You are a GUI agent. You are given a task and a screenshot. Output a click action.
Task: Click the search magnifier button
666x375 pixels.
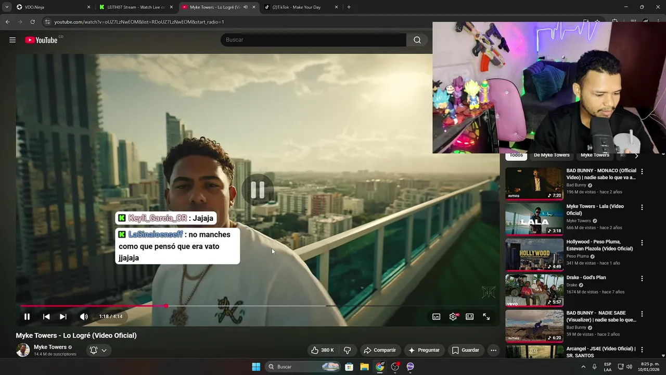pyautogui.click(x=417, y=40)
